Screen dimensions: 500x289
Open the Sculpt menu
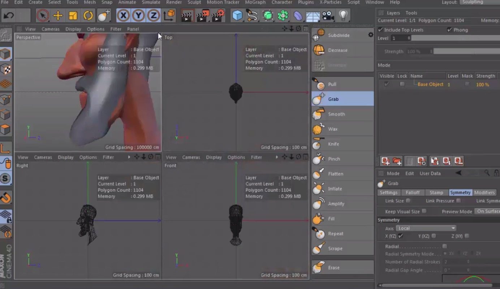point(194,2)
